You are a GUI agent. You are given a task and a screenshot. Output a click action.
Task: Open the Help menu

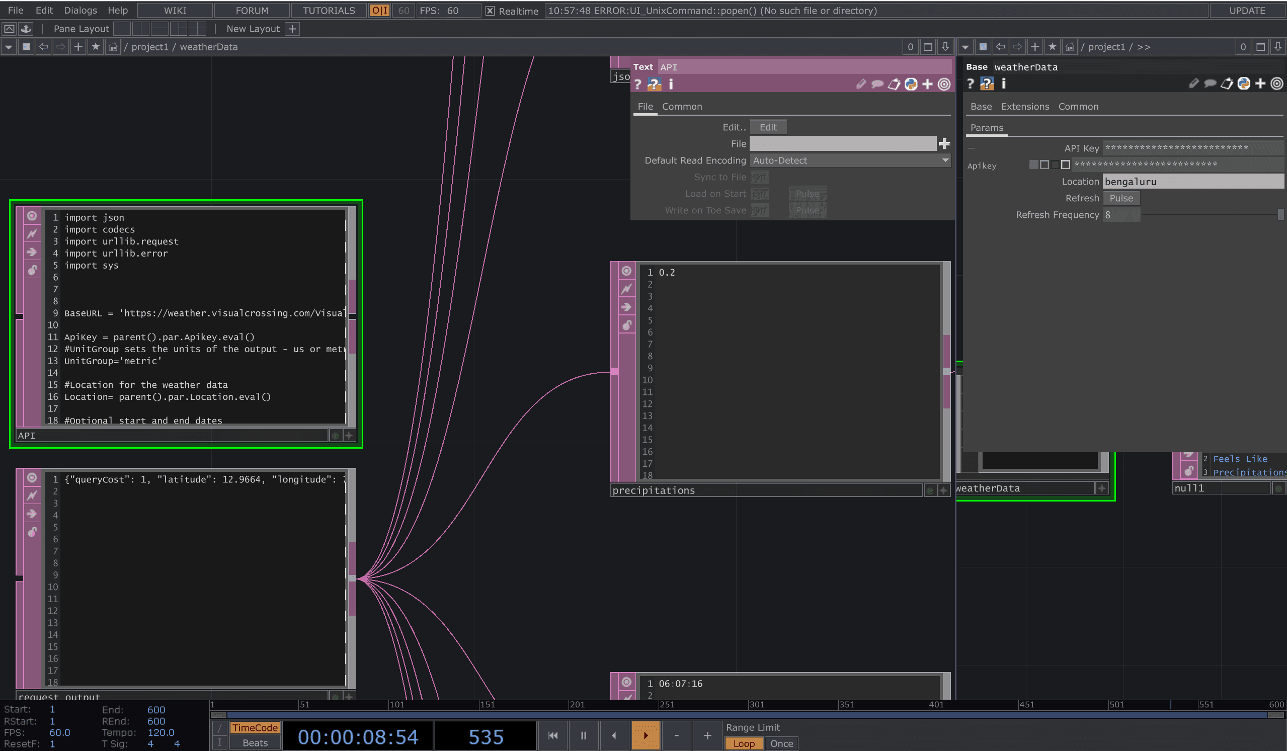[x=117, y=10]
